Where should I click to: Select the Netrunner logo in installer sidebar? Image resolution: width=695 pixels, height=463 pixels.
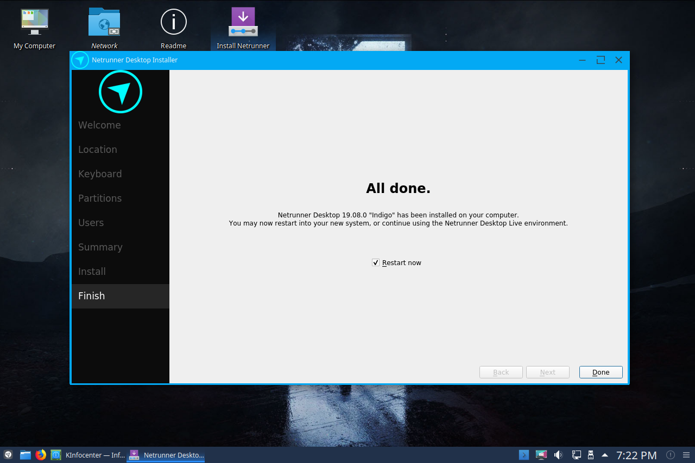pyautogui.click(x=120, y=92)
